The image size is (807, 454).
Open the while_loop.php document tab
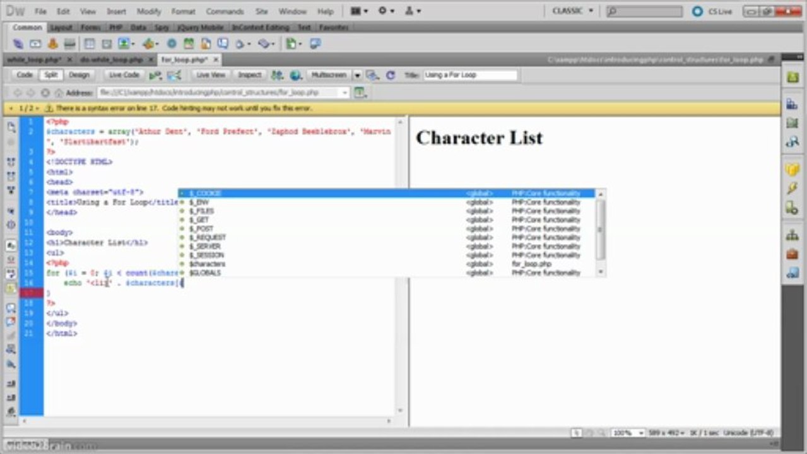[x=34, y=59]
